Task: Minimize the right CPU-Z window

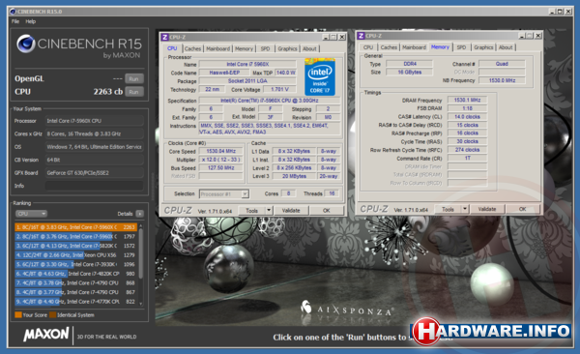Action: [522, 36]
